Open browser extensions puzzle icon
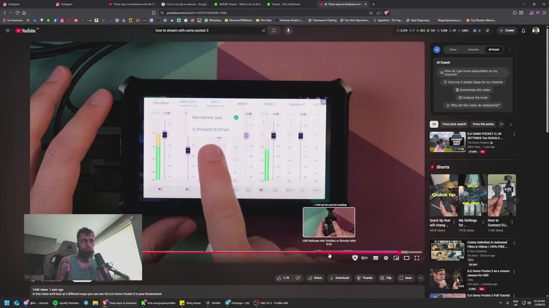The image size is (549, 308). (515, 13)
